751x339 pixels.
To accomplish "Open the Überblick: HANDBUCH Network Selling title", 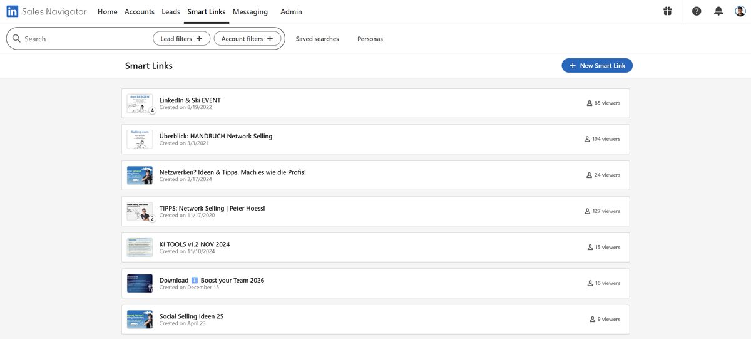I will [216, 136].
